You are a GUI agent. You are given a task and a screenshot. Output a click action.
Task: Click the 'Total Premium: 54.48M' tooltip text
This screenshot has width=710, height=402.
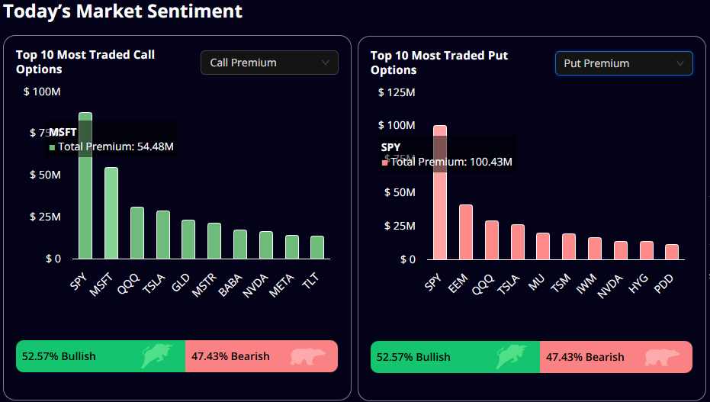[x=116, y=146]
